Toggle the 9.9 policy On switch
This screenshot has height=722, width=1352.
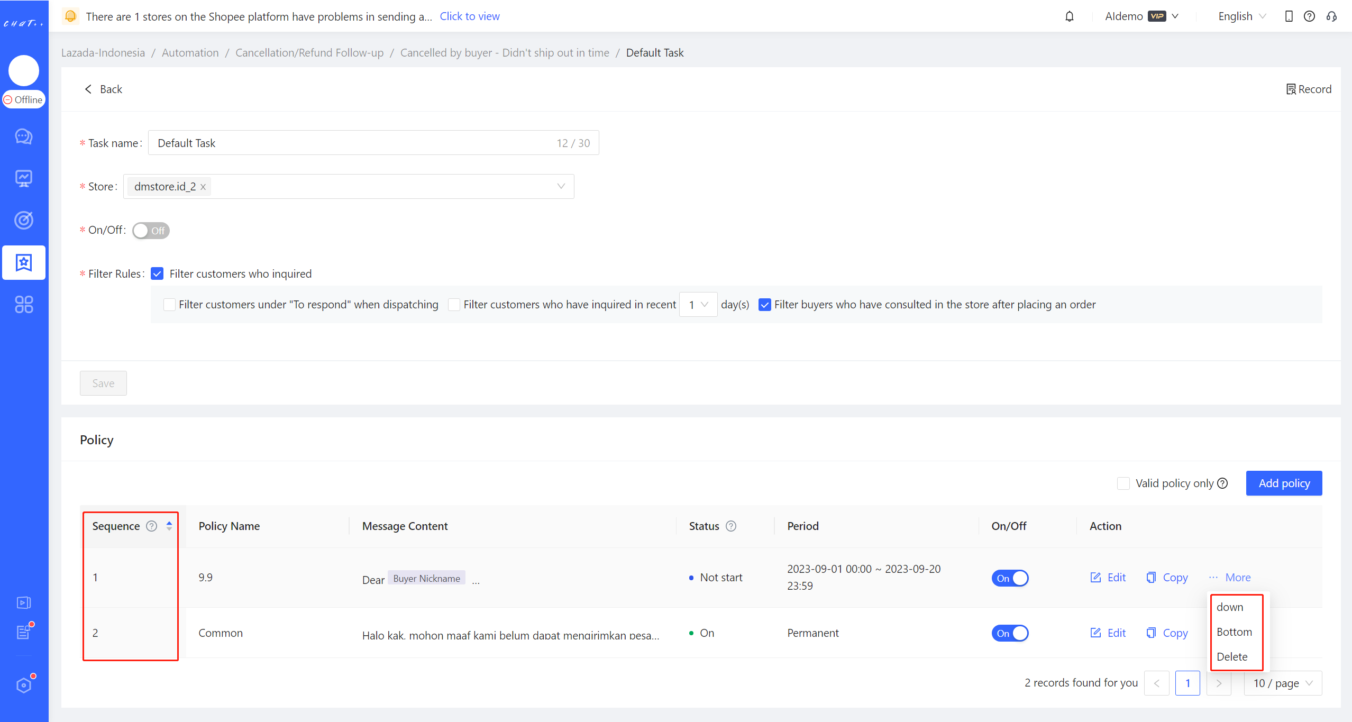click(1010, 578)
